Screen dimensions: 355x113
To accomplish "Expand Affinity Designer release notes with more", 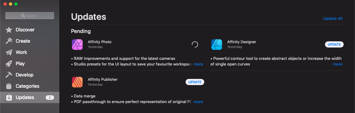I will [x=338, y=64].
